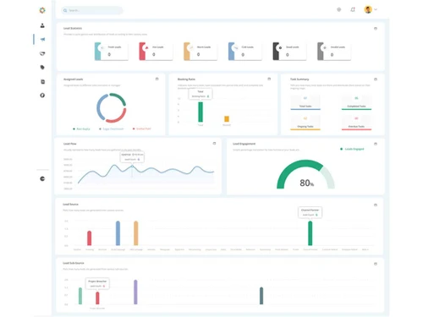Click the orange bar in Booking Ratio chart
This screenshot has width=423, height=317.
coord(227,119)
